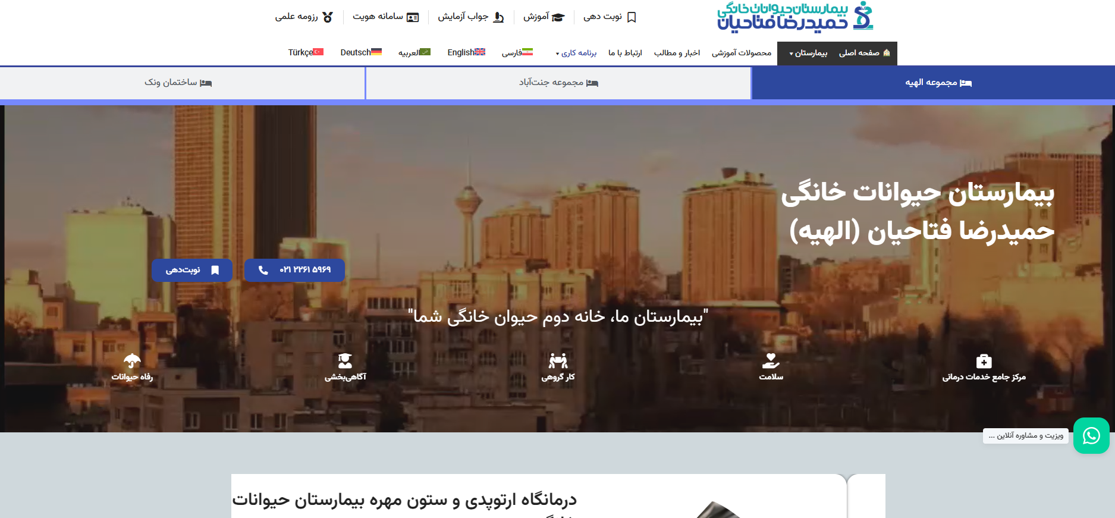
Task: Click the سلامت hand-heart icon
Action: tap(771, 361)
